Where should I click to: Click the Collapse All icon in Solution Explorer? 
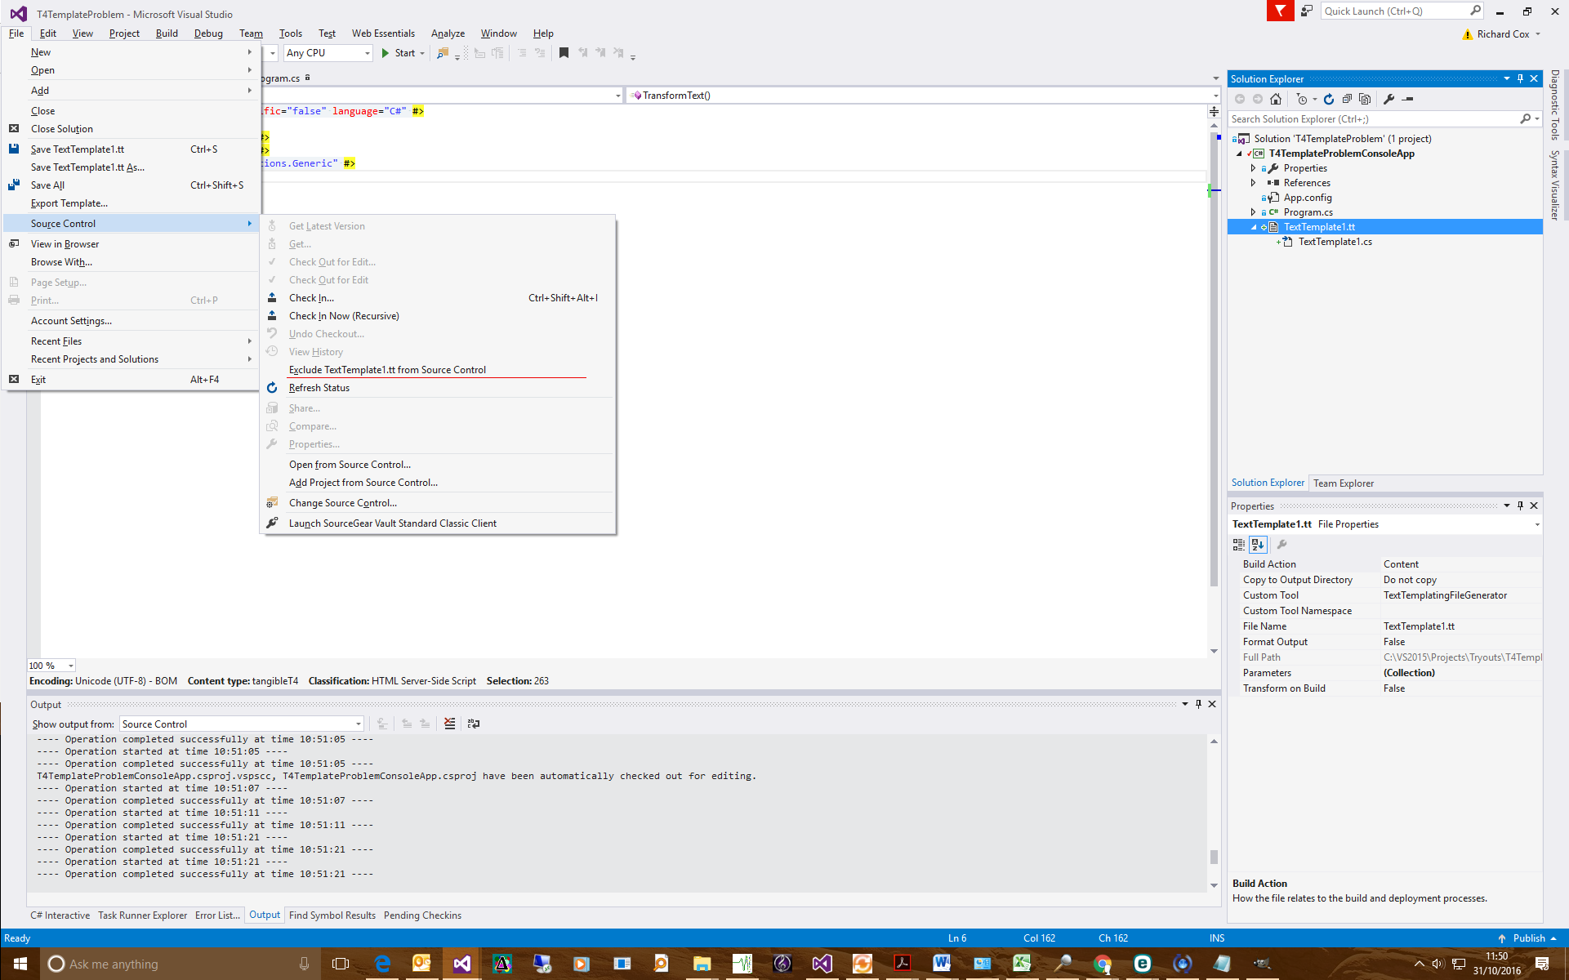1347,99
